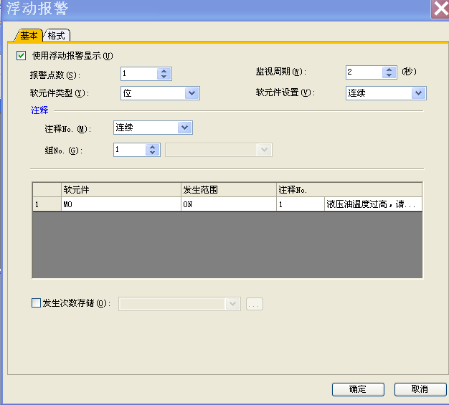
Task: Click 确定 button to confirm
Action: (357, 389)
